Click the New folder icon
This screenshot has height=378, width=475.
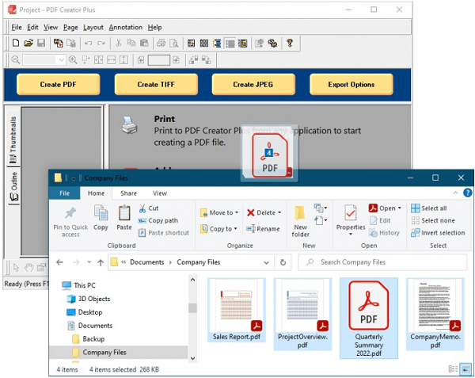(x=301, y=220)
